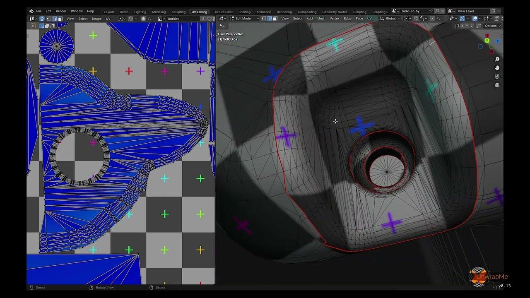
Task: Open the UV editor pivot point dropdown
Action: pos(122,19)
